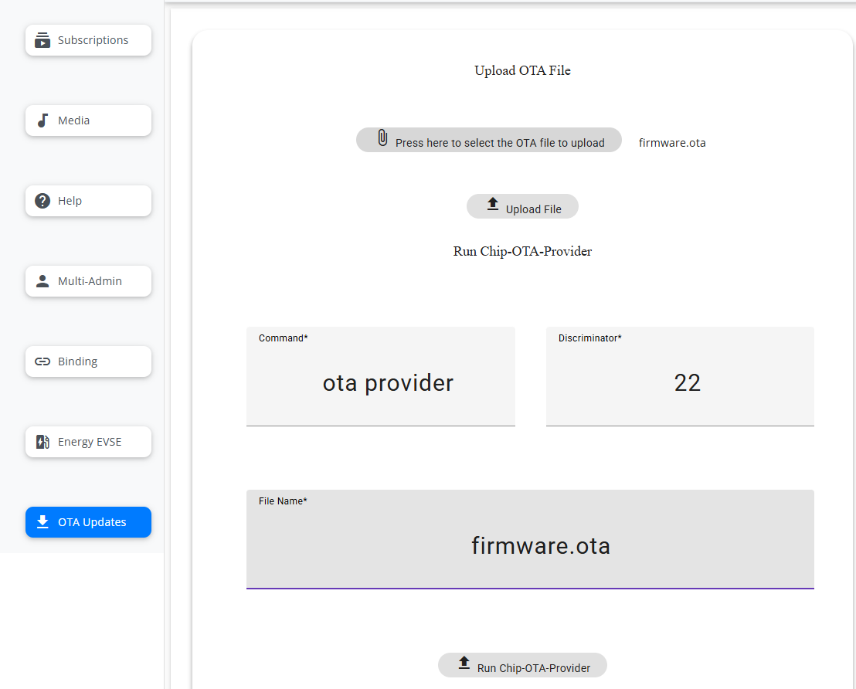This screenshot has width=856, height=689.
Task: Click the person icon for Multi-Admin
Action: 42,281
